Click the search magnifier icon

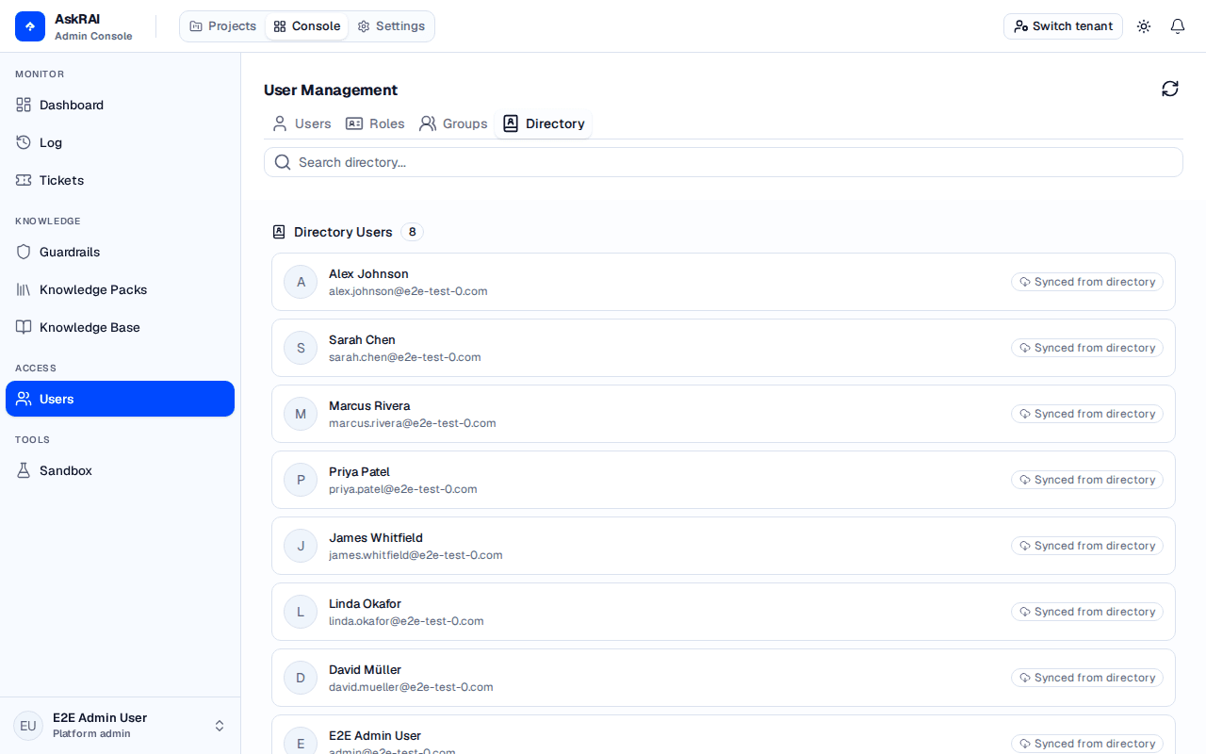283,162
